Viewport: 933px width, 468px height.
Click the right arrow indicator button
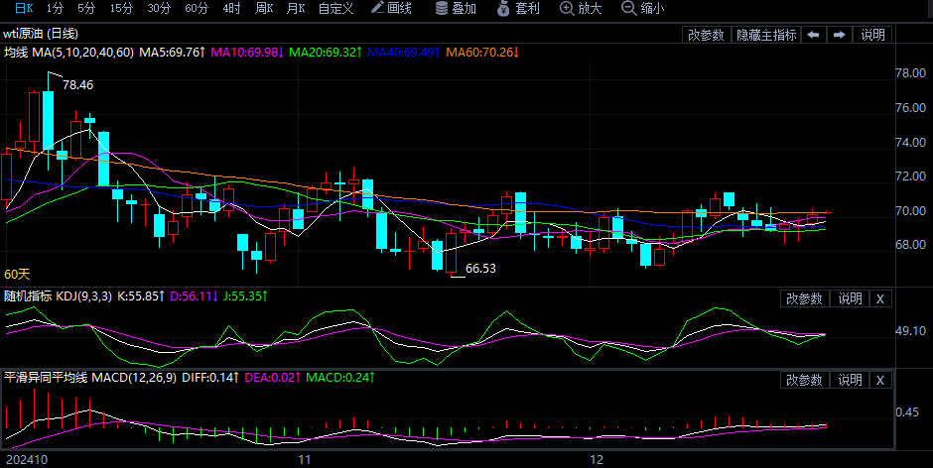[839, 35]
